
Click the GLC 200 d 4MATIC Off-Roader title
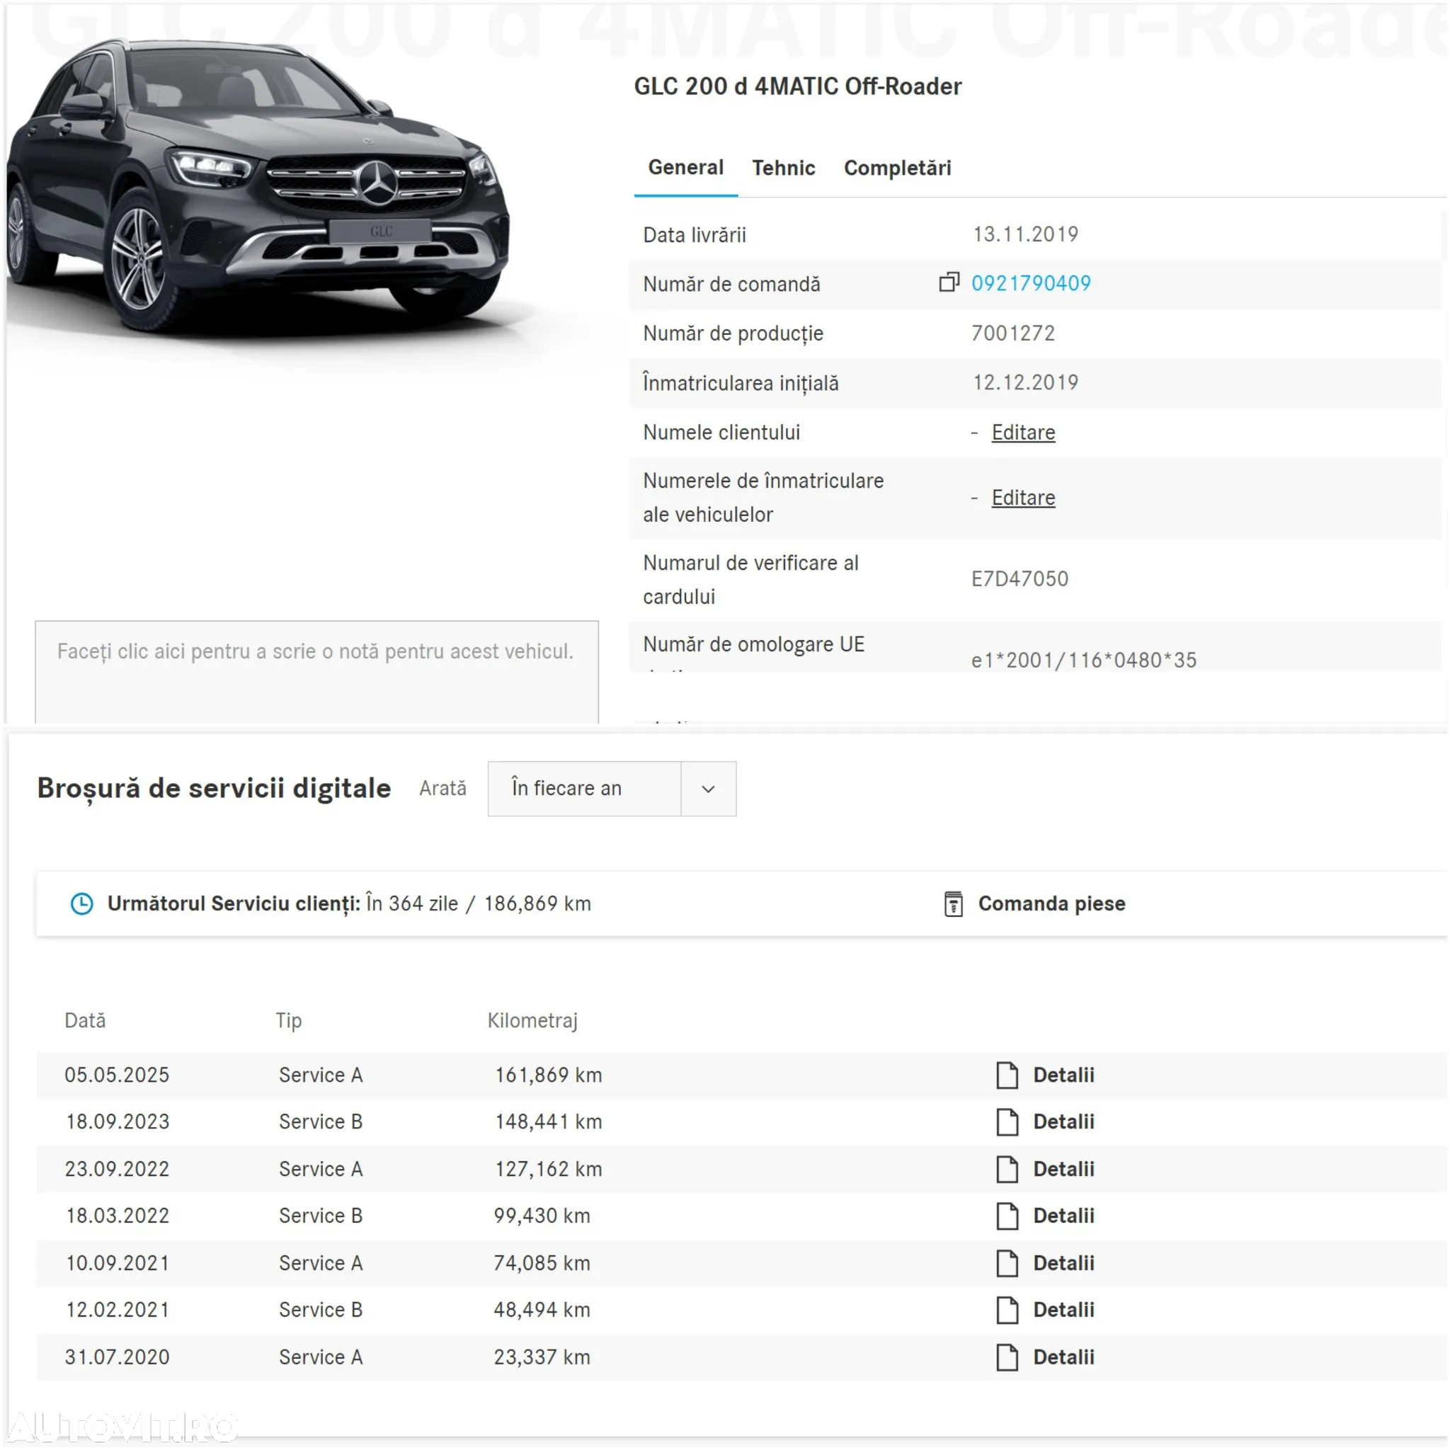tap(797, 86)
